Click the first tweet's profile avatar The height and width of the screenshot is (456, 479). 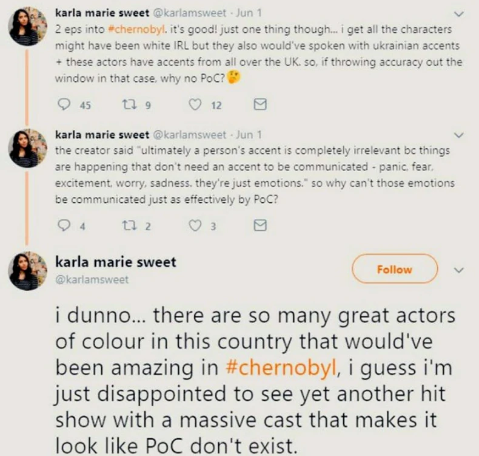26,26
